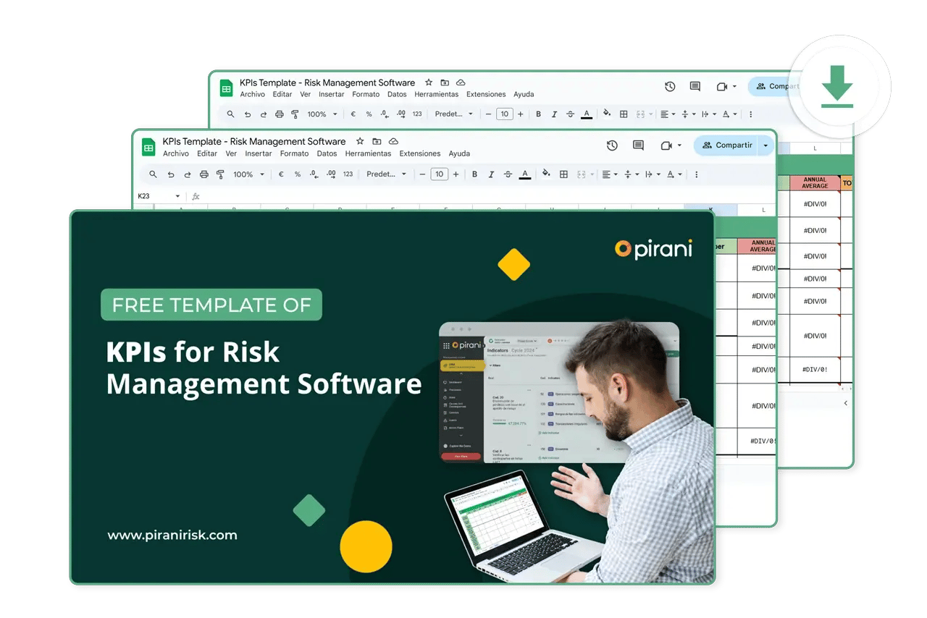Image resolution: width=927 pixels, height=618 pixels.
Task: Increase font size in front Sheets window
Action: click(x=456, y=174)
